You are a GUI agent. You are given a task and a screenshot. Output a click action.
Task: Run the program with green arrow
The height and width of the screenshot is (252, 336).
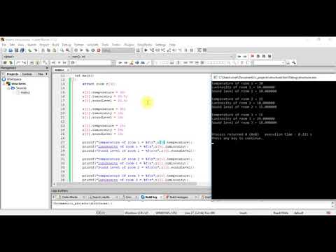point(82,50)
